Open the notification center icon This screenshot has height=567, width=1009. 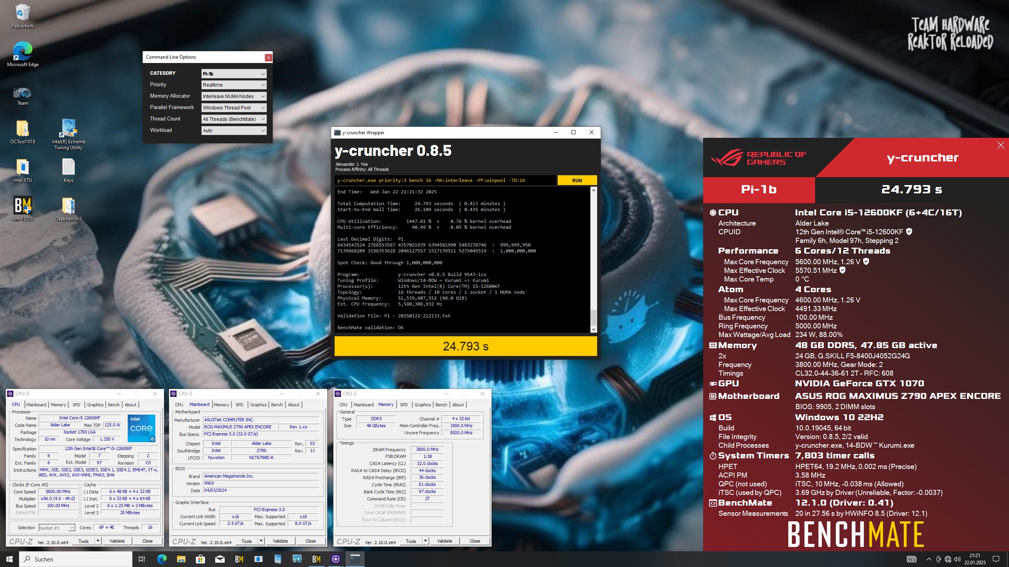[x=996, y=559]
